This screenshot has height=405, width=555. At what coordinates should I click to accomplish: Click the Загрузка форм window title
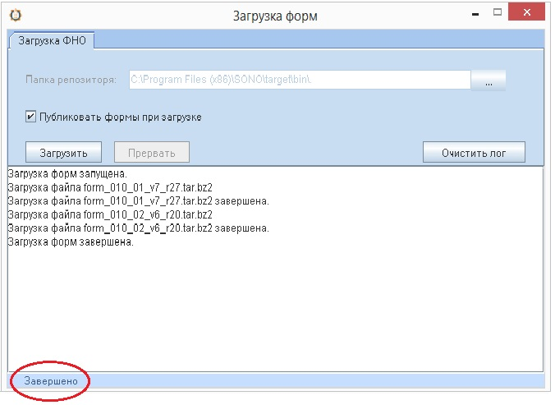point(275,16)
